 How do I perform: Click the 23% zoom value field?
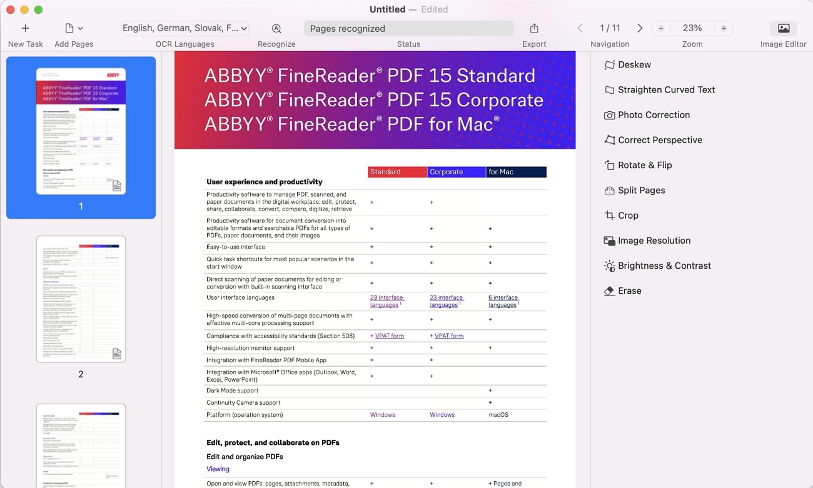click(692, 28)
